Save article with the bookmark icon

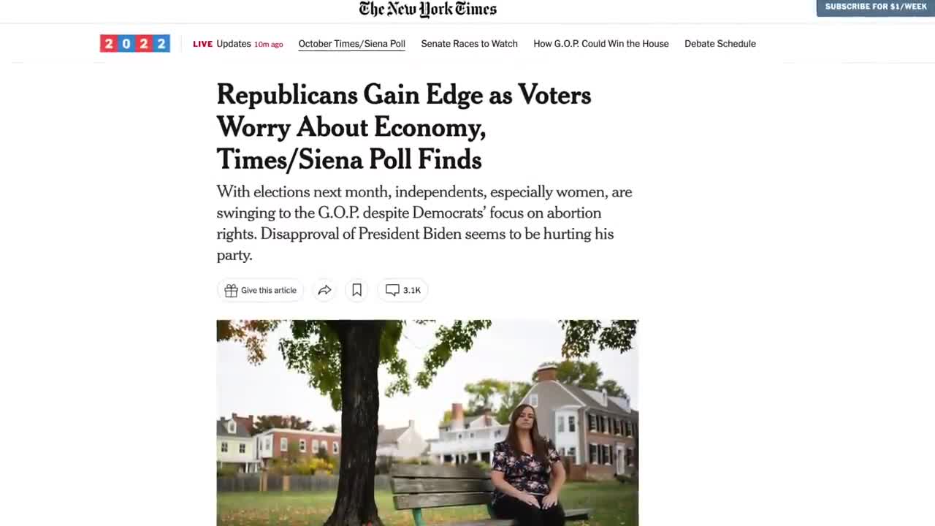pyautogui.click(x=356, y=290)
